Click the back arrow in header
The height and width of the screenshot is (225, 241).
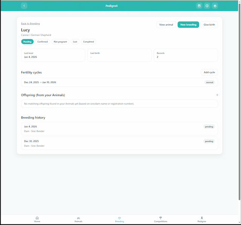point(24,6)
